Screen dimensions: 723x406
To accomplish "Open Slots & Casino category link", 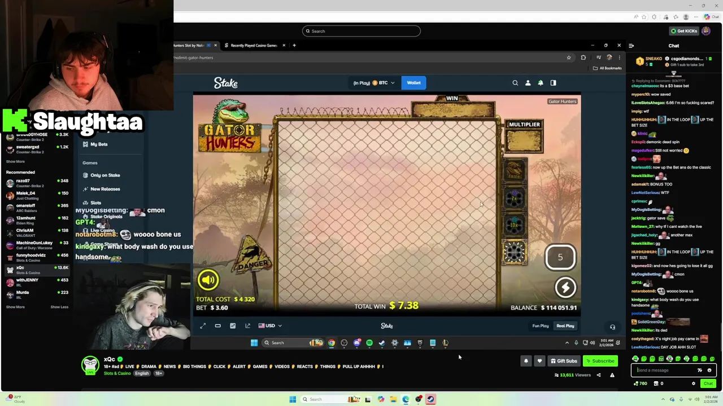I will [117, 373].
